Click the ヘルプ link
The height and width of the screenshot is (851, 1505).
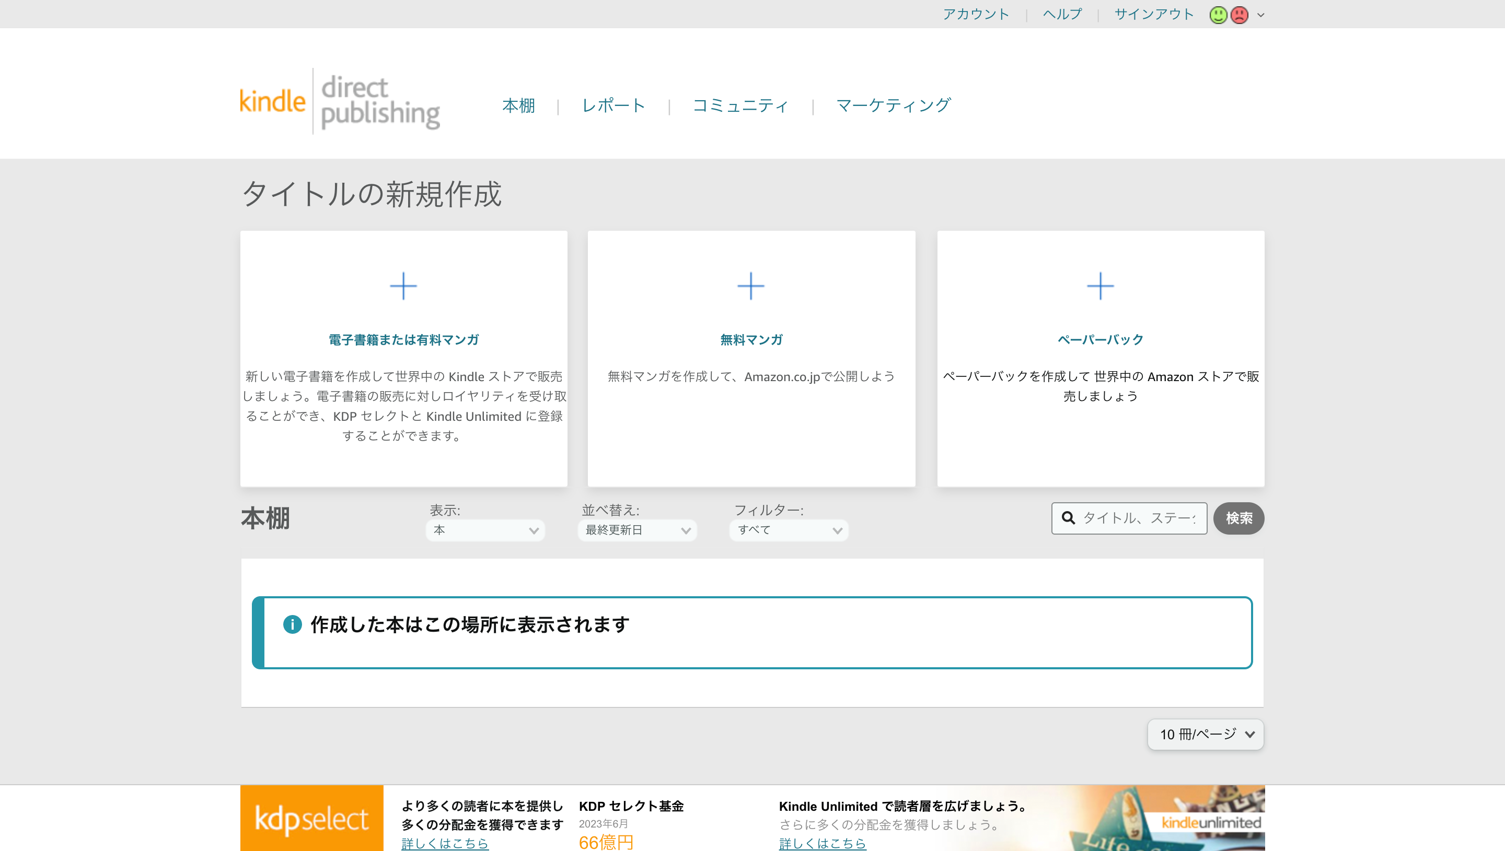[x=1062, y=14]
